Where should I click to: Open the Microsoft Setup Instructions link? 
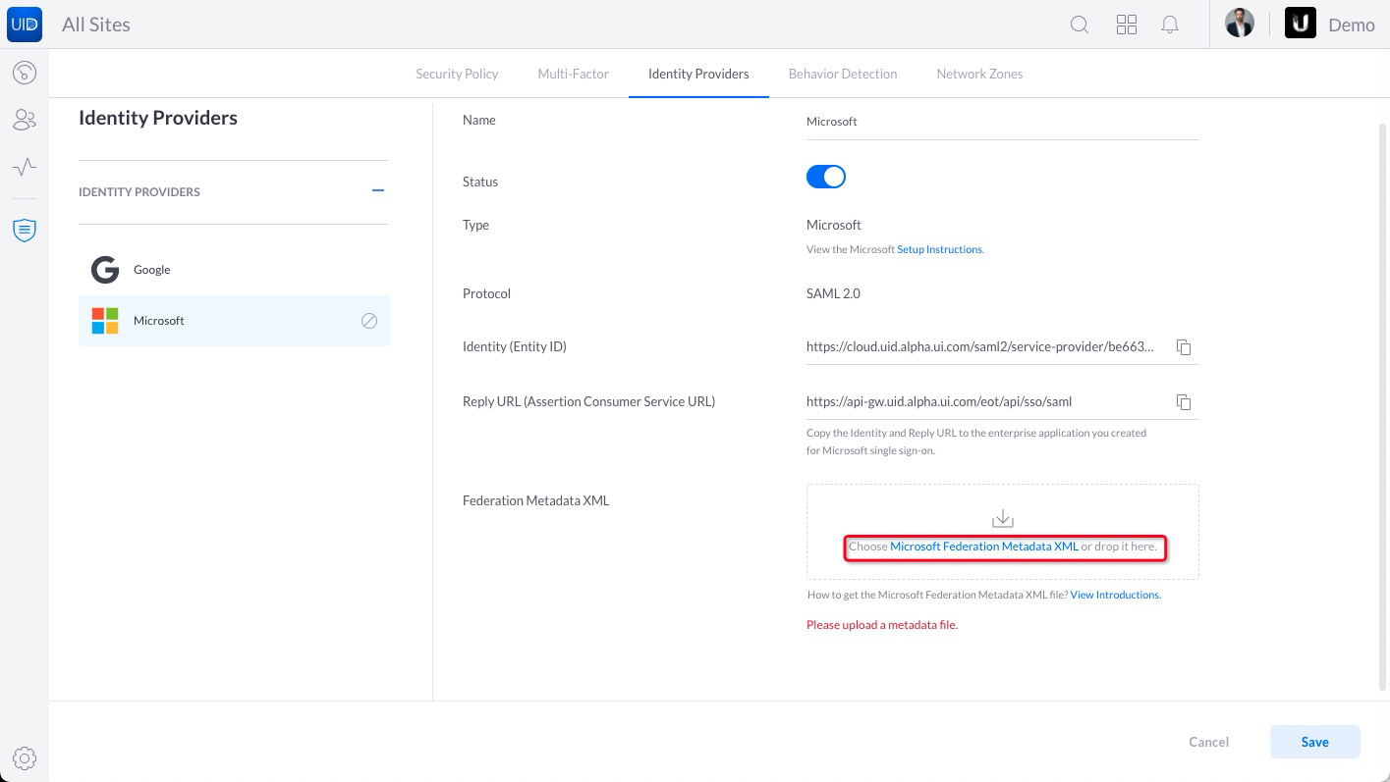(x=939, y=249)
